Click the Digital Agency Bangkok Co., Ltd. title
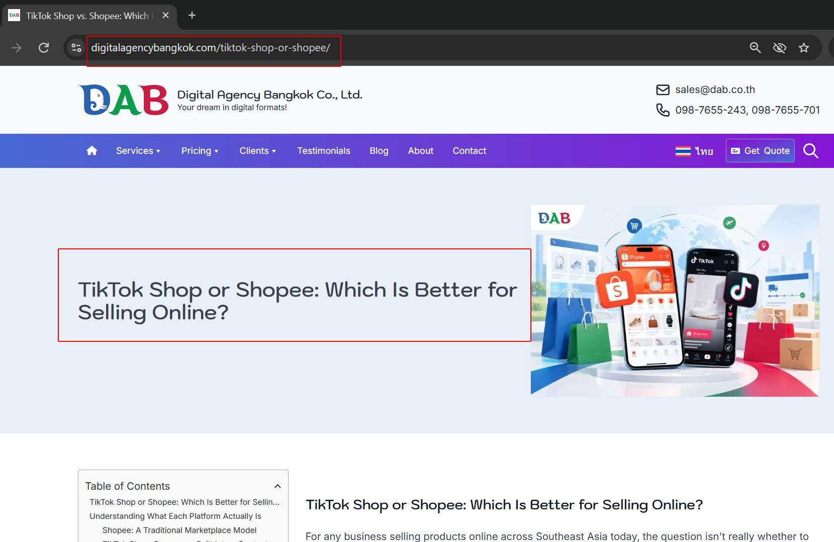Screen dimensions: 834x542 [270, 95]
